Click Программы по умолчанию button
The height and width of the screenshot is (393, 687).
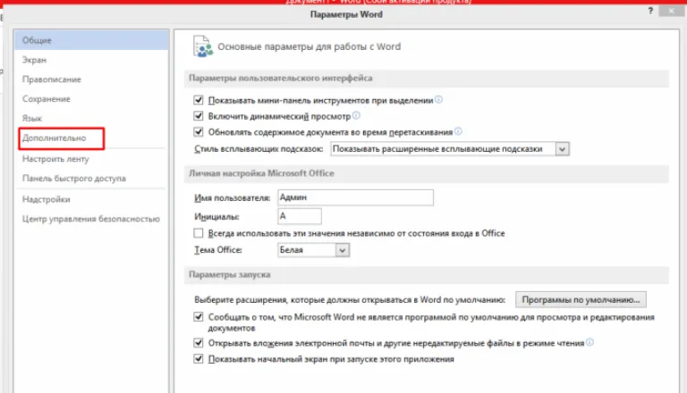[581, 300]
